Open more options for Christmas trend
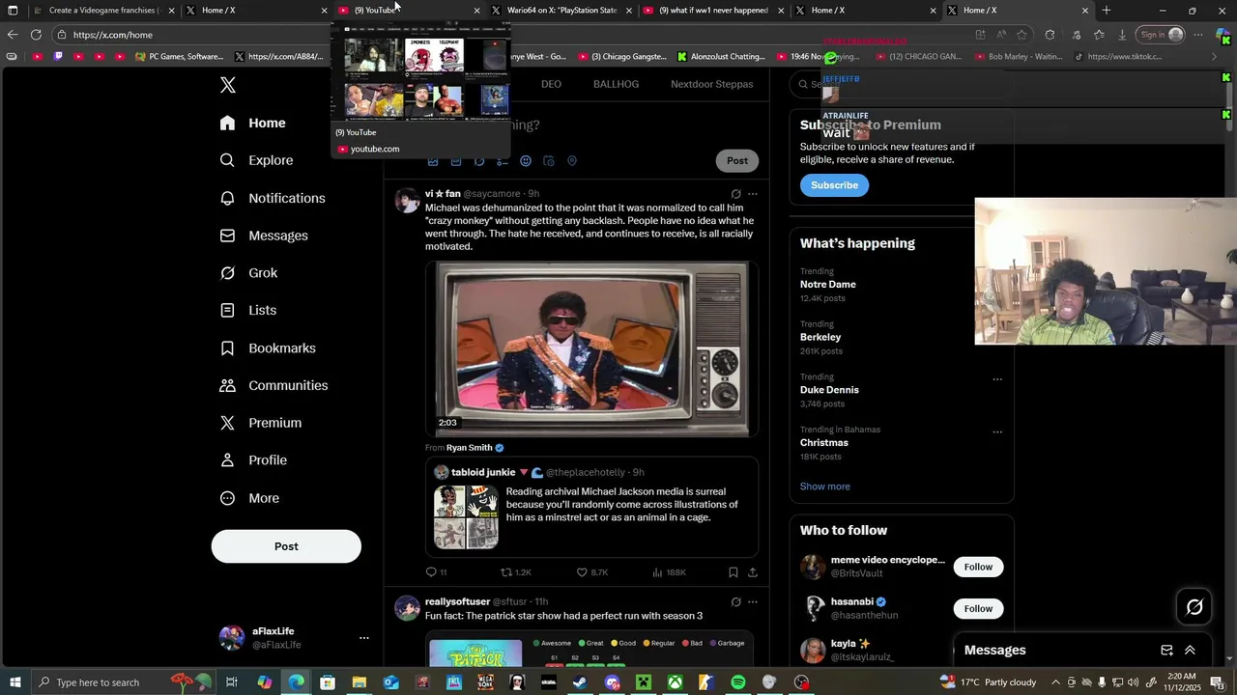The width and height of the screenshot is (1237, 695). (997, 432)
